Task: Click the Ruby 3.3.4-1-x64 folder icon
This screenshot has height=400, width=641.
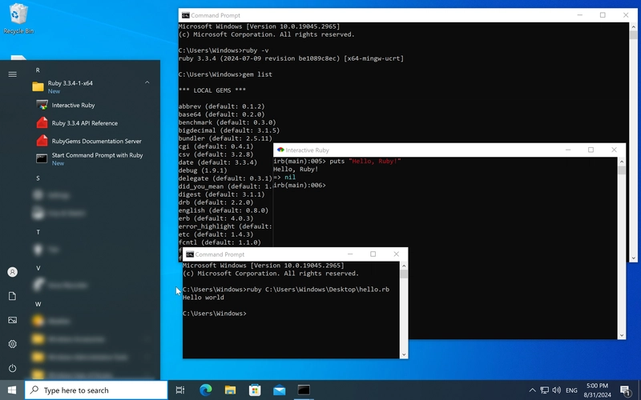Action: coord(38,86)
